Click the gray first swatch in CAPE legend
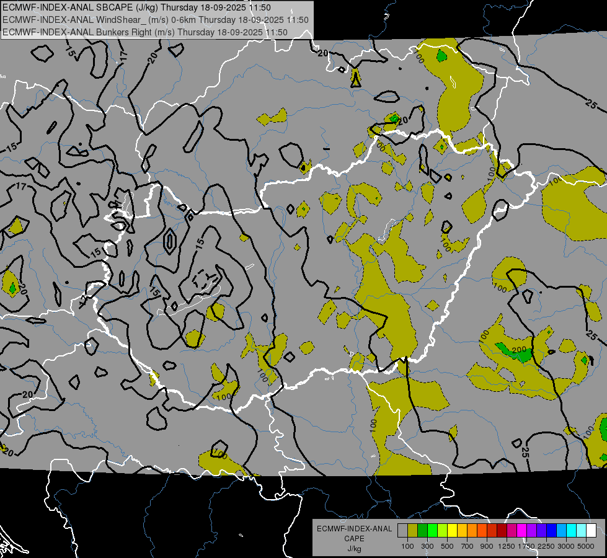The height and width of the screenshot is (558, 607). coord(402,531)
